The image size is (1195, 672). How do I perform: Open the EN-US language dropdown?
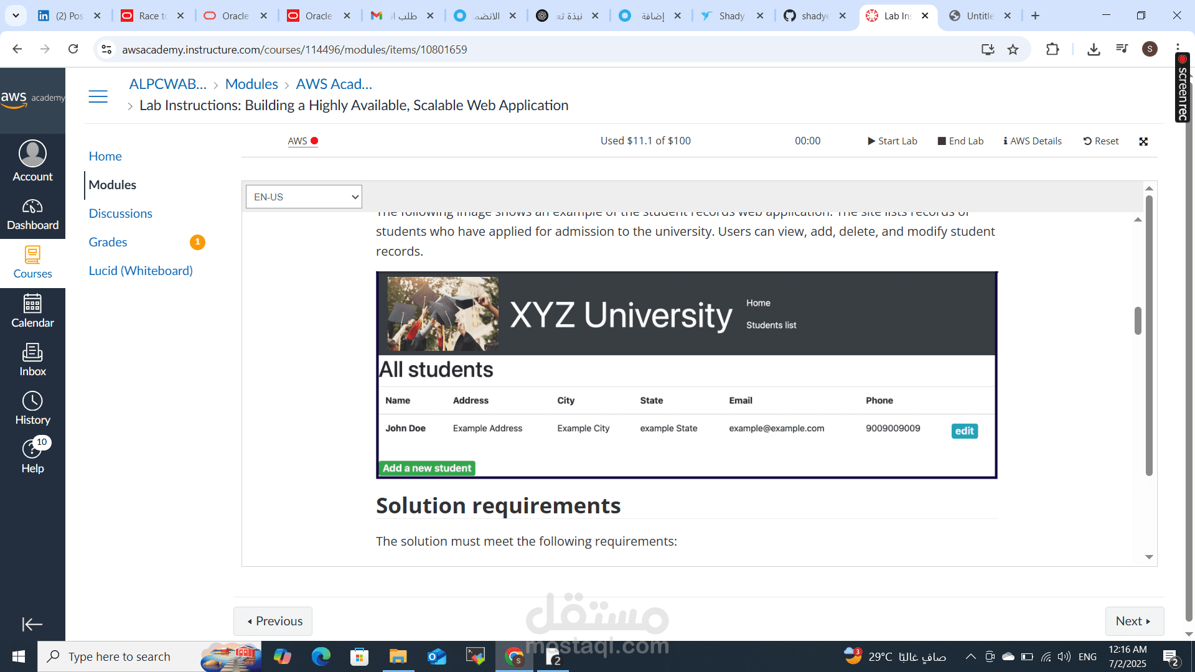(x=304, y=197)
